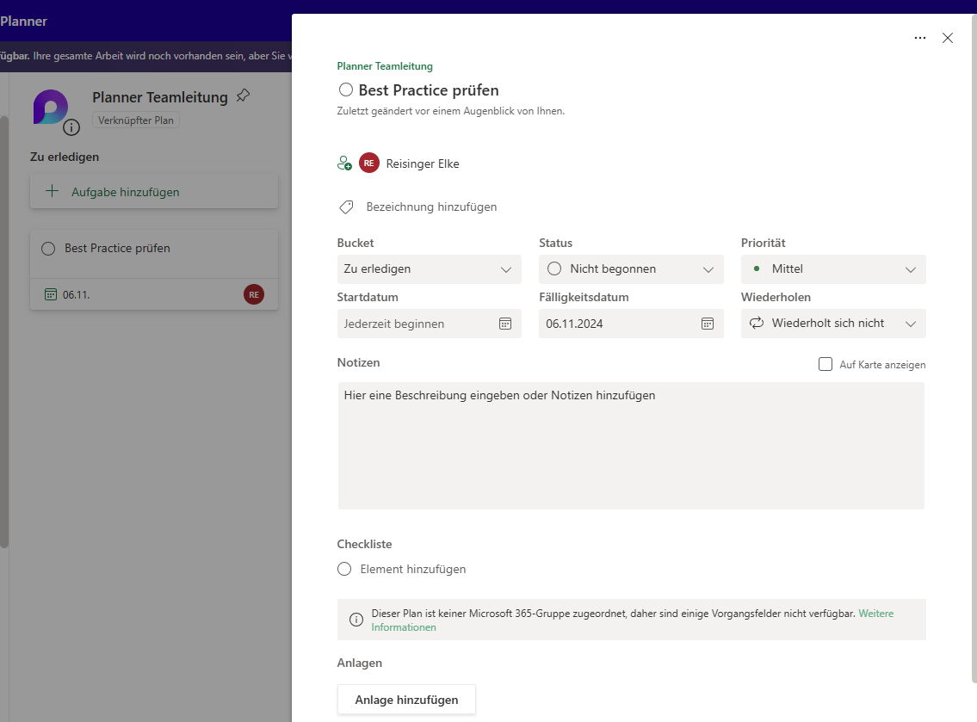This screenshot has width=977, height=722.
Task: Click the assignee name Reisinger Elke
Action: coord(423,164)
